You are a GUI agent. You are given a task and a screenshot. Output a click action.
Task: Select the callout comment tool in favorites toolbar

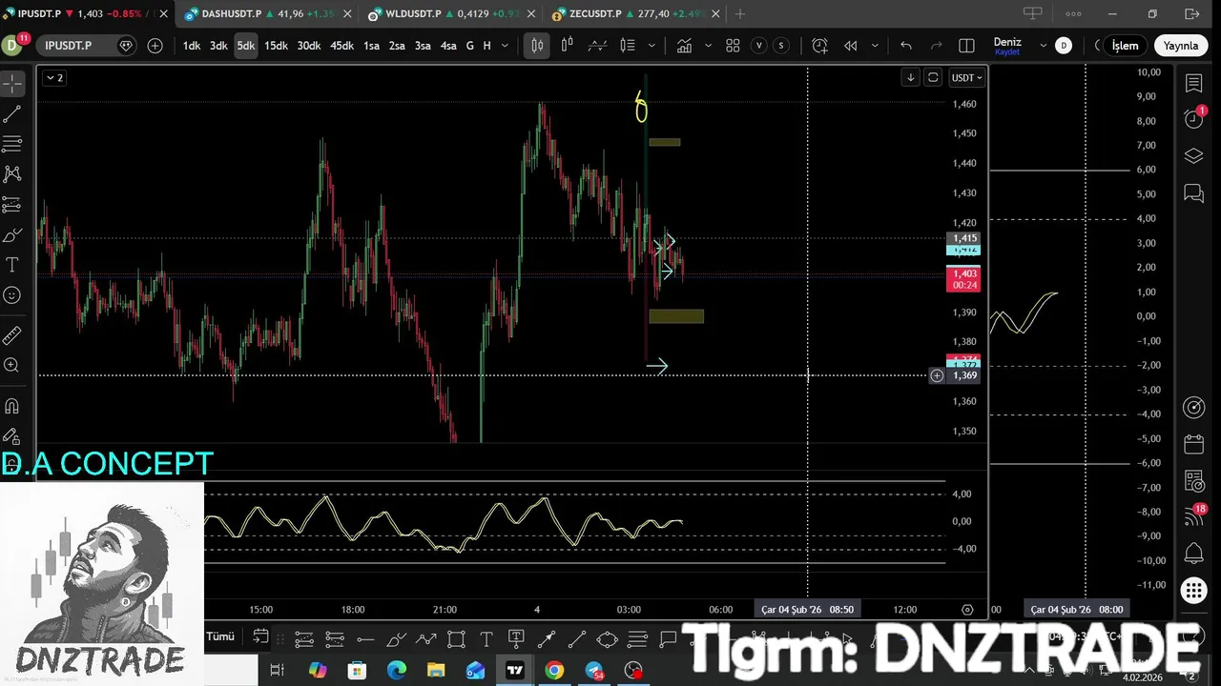668,638
